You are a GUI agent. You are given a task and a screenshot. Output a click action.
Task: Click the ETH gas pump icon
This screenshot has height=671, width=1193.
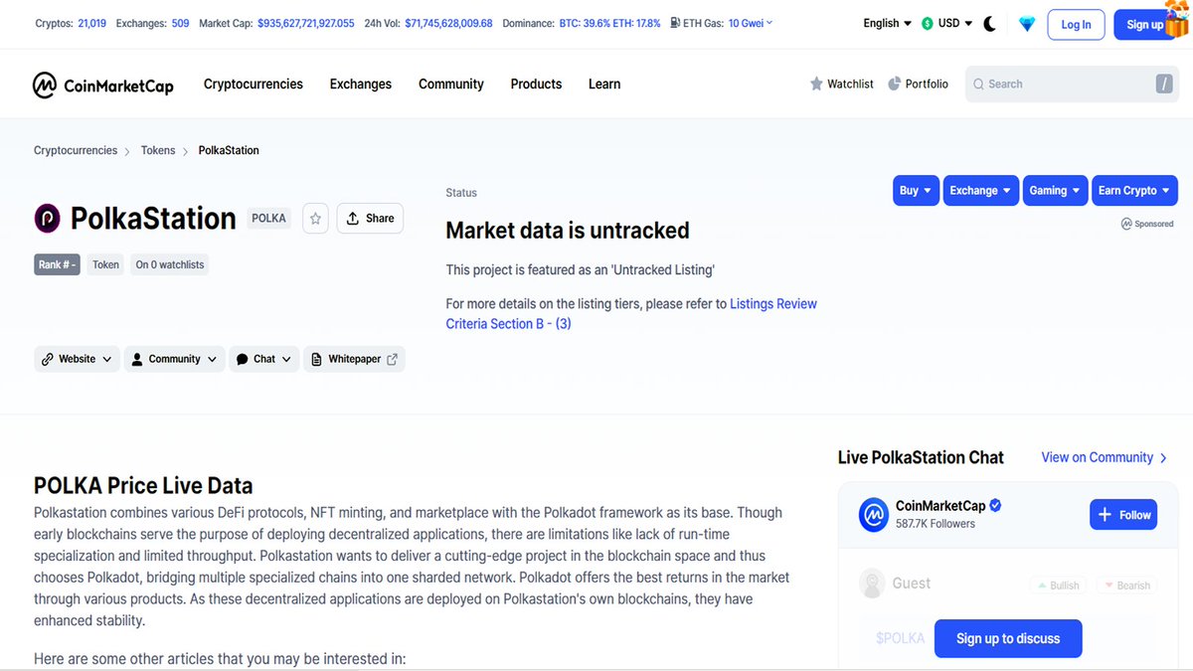coord(676,23)
